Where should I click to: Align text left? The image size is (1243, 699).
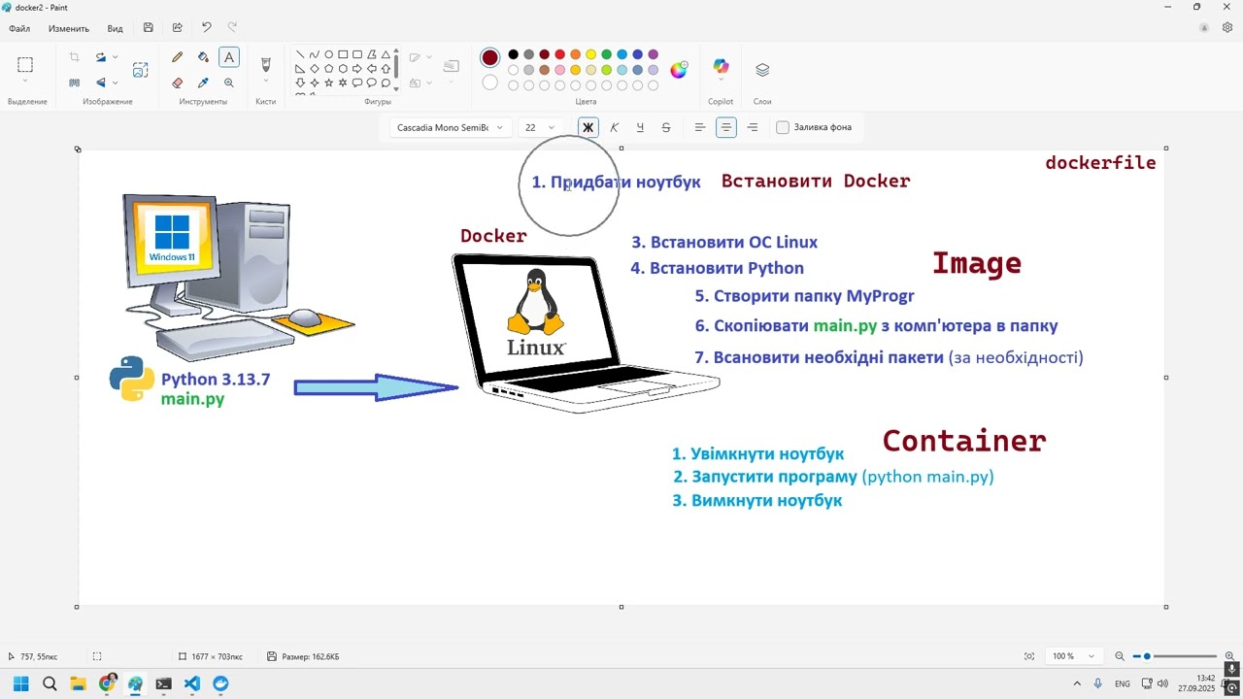699,127
